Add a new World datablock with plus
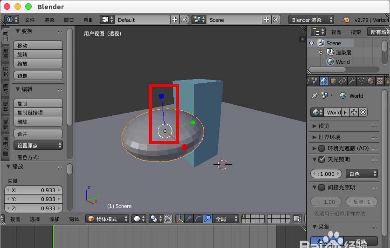 pos(354,112)
